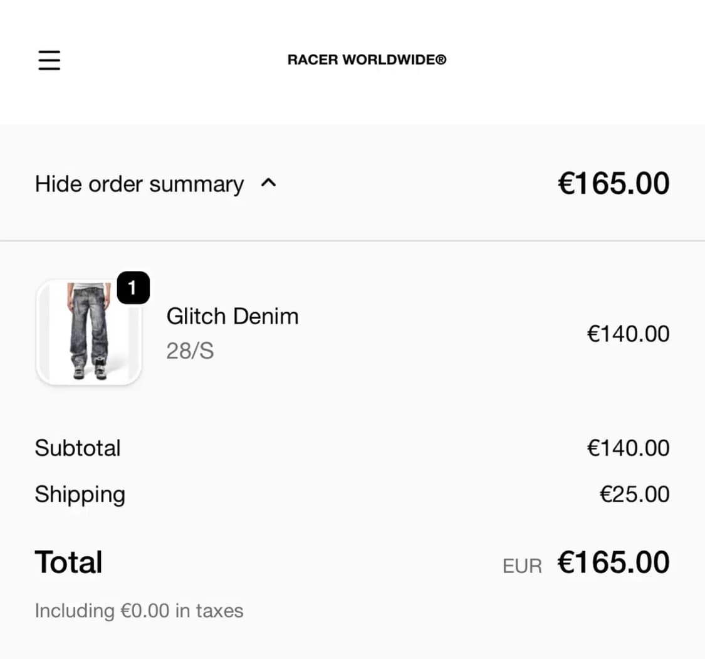The width and height of the screenshot is (705, 659).
Task: Click the Shipping label
Action: pos(80,495)
